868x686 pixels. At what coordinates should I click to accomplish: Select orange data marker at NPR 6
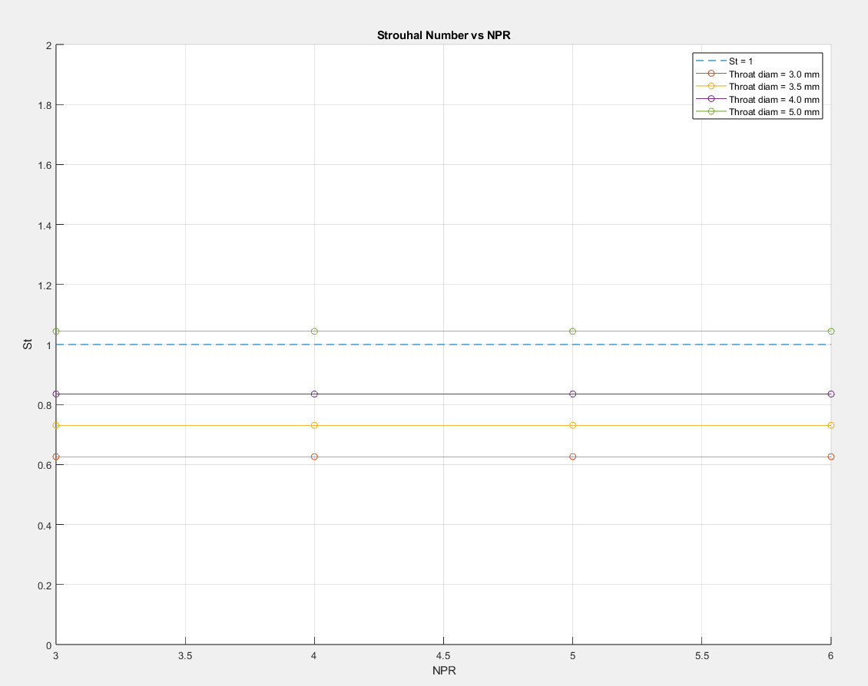[831, 457]
